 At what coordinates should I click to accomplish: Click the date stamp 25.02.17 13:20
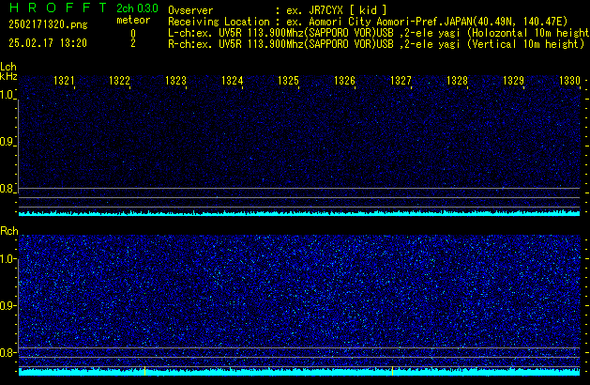48,43
